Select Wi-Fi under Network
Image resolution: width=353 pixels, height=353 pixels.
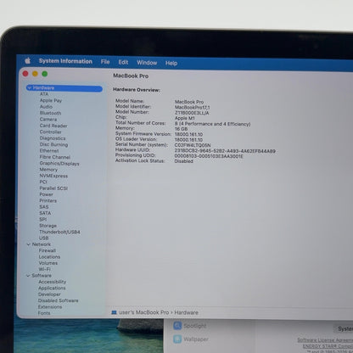pyautogui.click(x=44, y=269)
